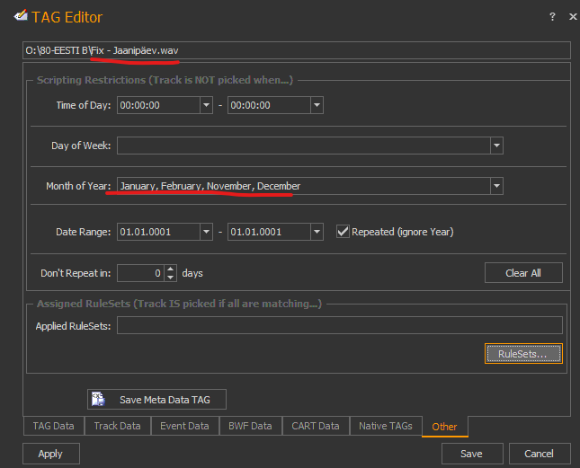The image size is (580, 468).
Task: Click the TAG Editor pencil icon in title bar
Action: [x=13, y=16]
